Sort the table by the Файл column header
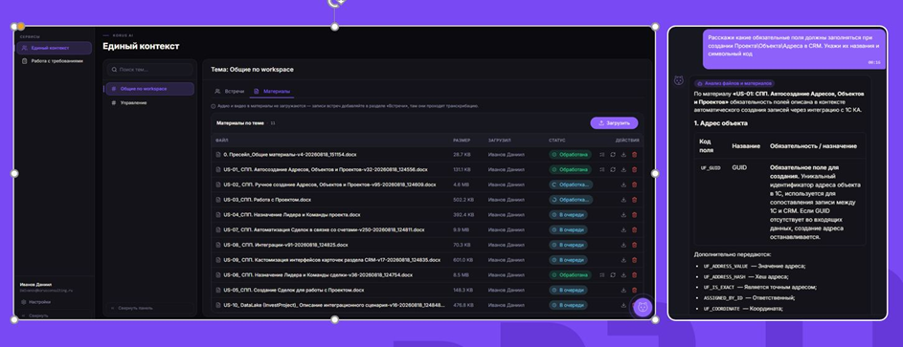Image resolution: width=903 pixels, height=347 pixels. [222, 141]
